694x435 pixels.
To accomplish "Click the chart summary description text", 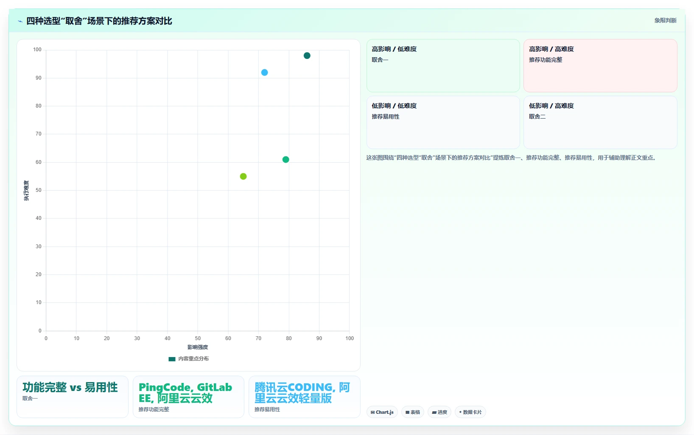I will coord(512,158).
